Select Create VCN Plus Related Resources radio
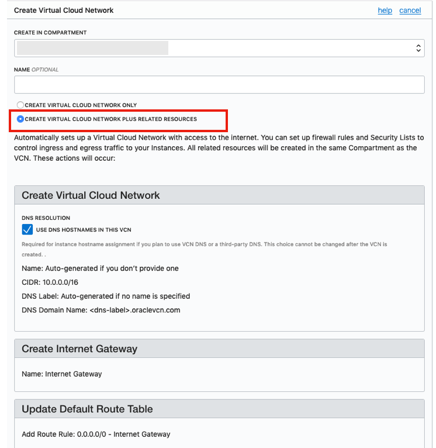This screenshot has width=436, height=448. click(x=20, y=119)
